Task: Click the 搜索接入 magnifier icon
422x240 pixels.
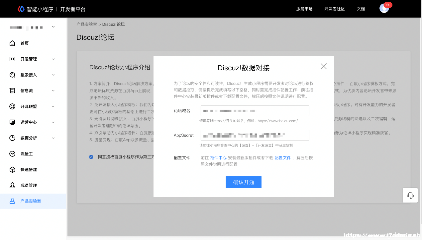Action: (x=12, y=75)
